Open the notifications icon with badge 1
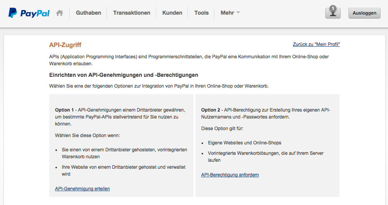This screenshot has width=388, height=205. (x=333, y=12)
